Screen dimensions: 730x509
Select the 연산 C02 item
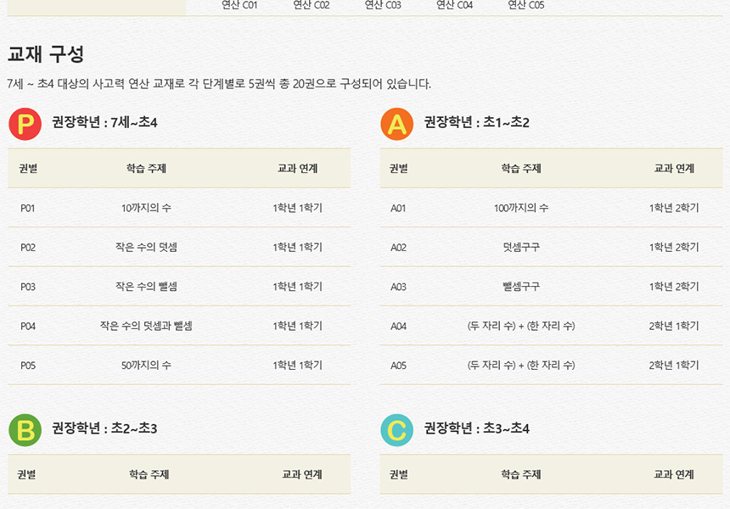[x=311, y=5]
